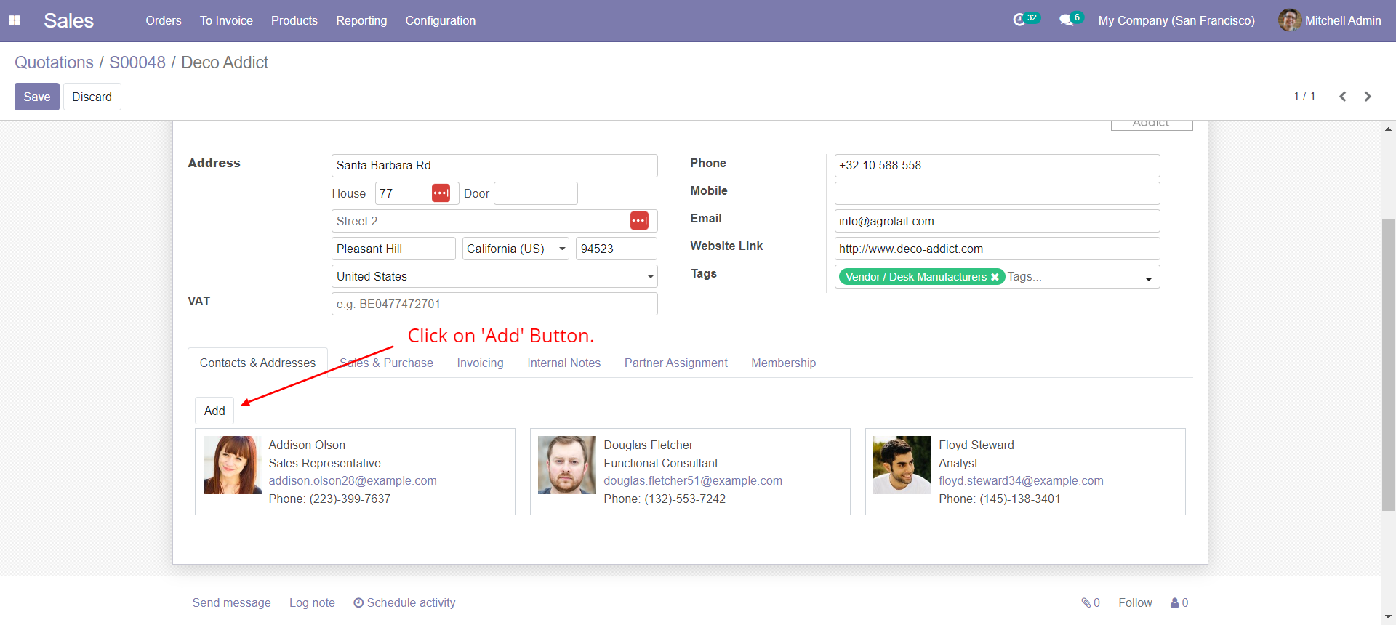Viewport: 1396px width, 625px height.
Task: Open the apps grid menu icon
Action: tap(15, 20)
